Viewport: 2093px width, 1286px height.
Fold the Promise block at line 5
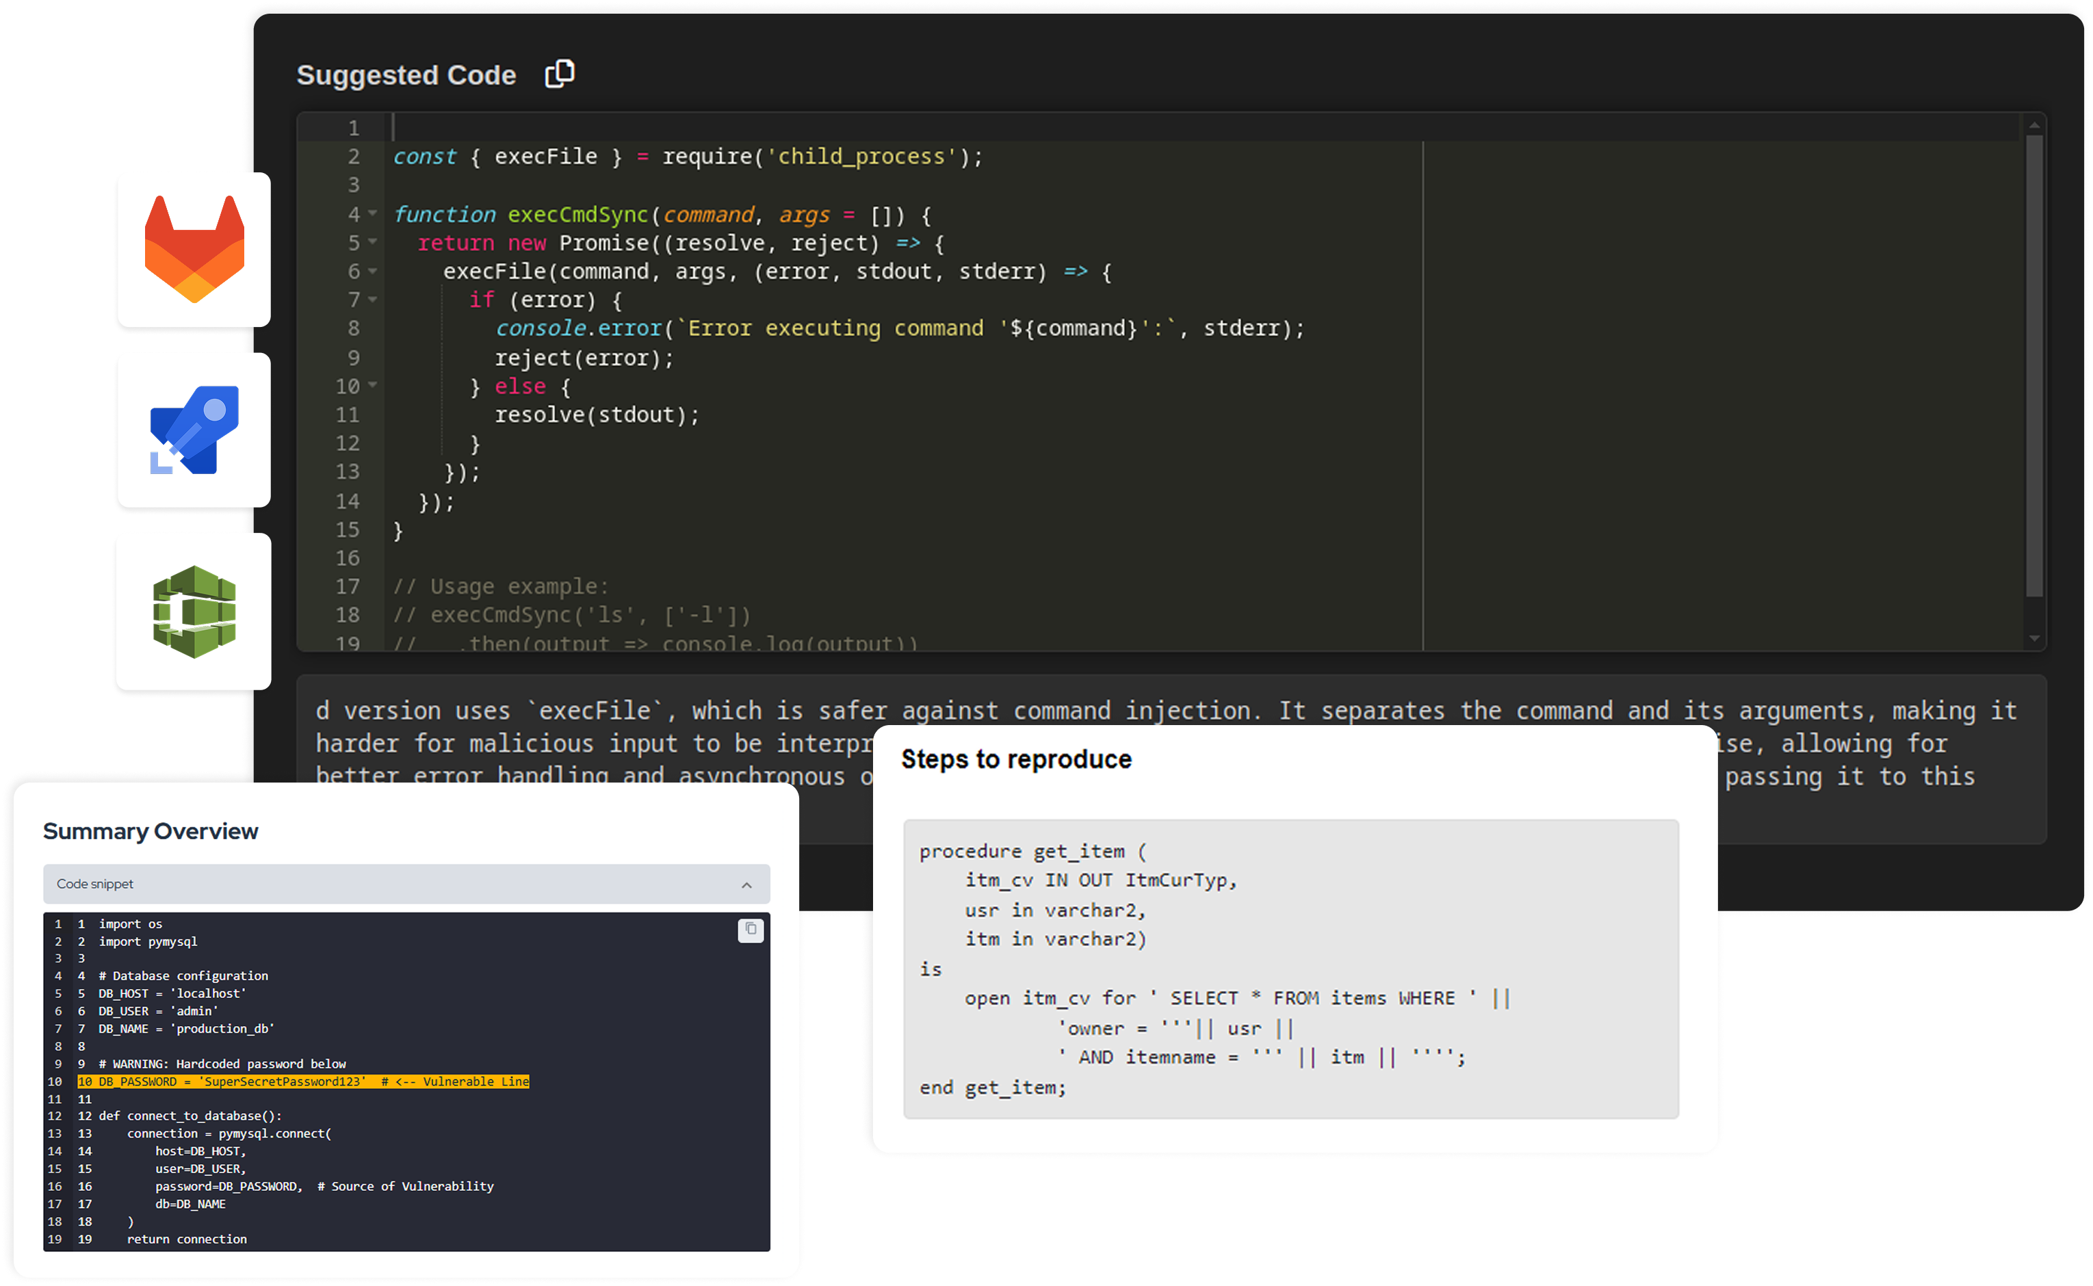(x=372, y=241)
